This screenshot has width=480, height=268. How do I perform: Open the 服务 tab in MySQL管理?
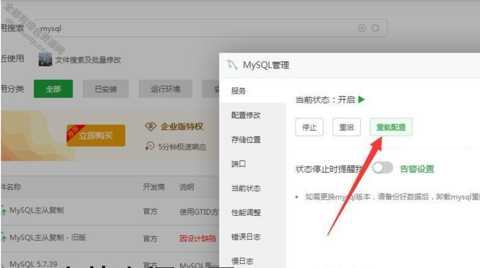coord(253,91)
